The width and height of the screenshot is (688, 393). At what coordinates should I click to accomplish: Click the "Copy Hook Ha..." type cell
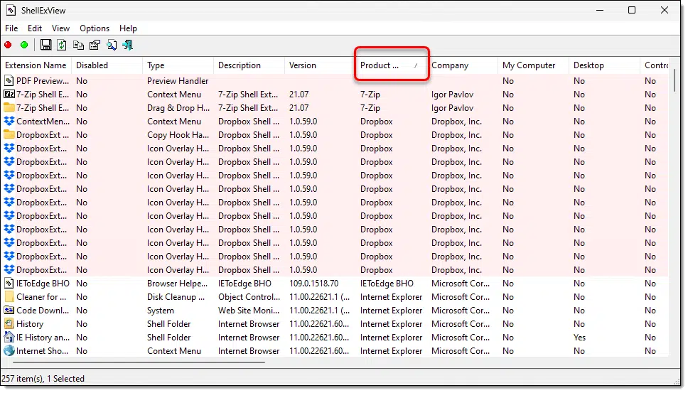pos(178,134)
